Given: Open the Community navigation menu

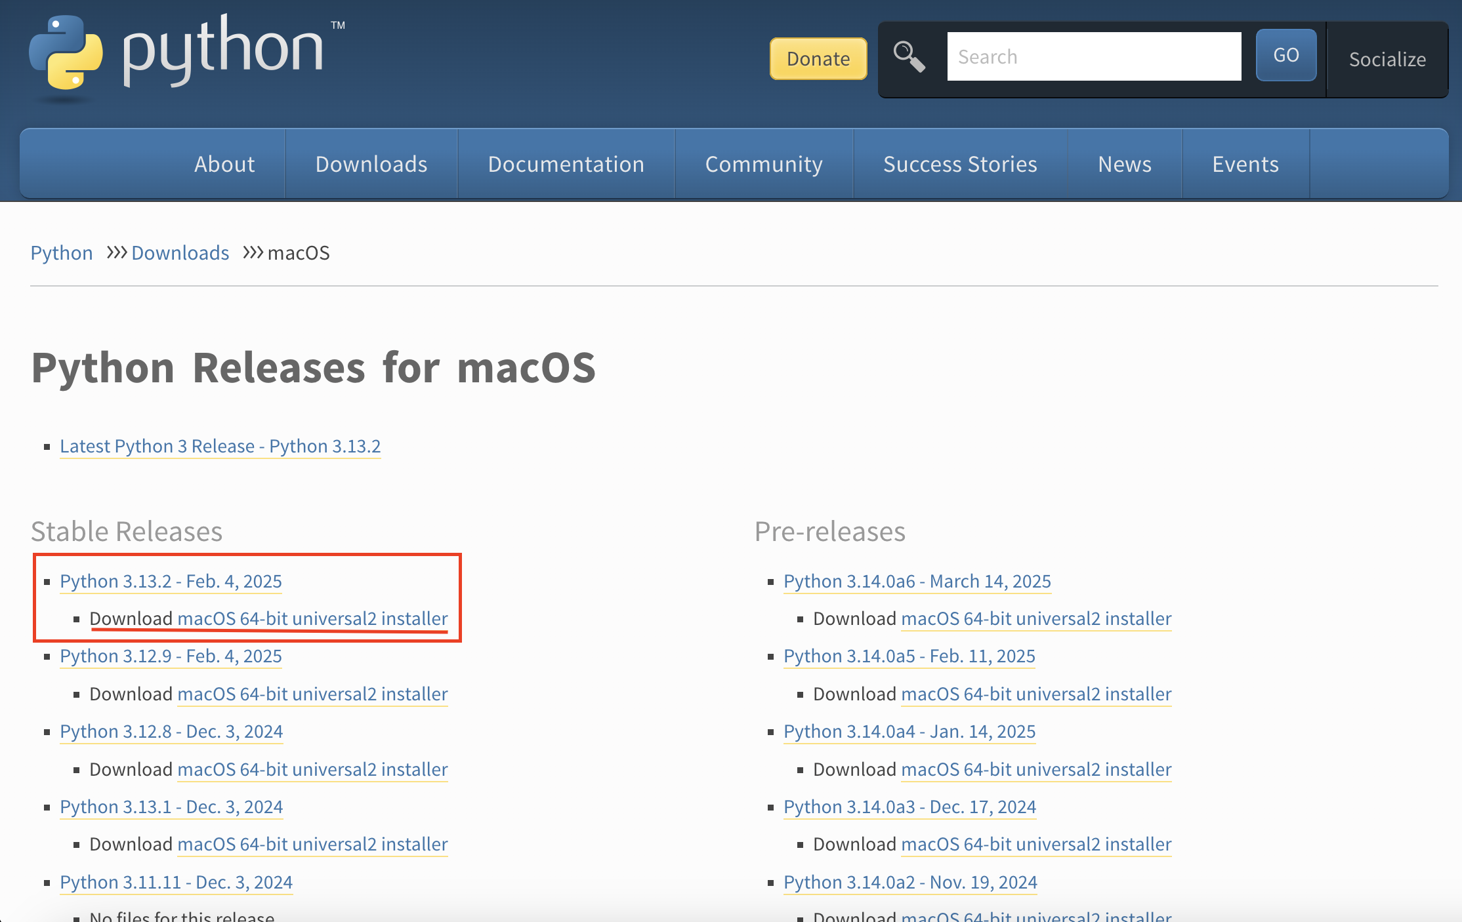Looking at the screenshot, I should 764,164.
